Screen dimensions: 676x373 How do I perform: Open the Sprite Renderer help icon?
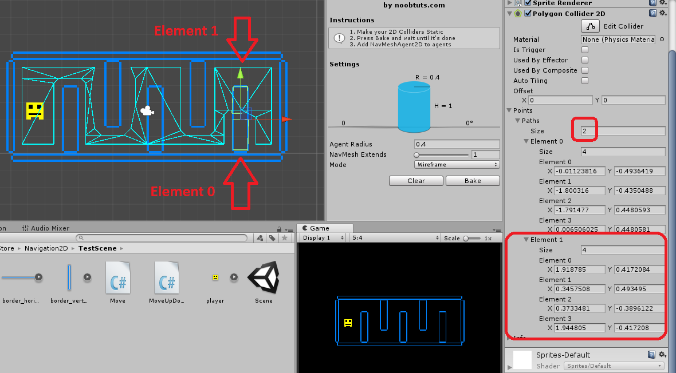click(652, 3)
